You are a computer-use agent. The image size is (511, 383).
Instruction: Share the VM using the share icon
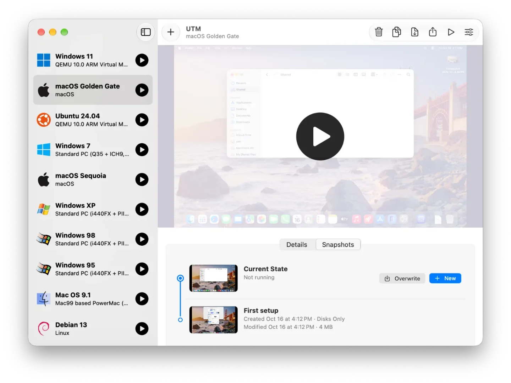click(433, 32)
